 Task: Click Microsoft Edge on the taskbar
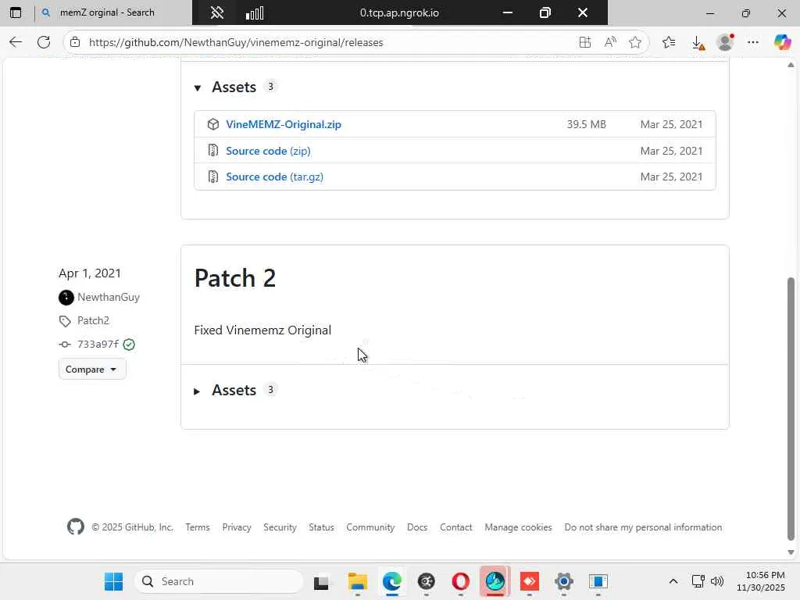(392, 581)
